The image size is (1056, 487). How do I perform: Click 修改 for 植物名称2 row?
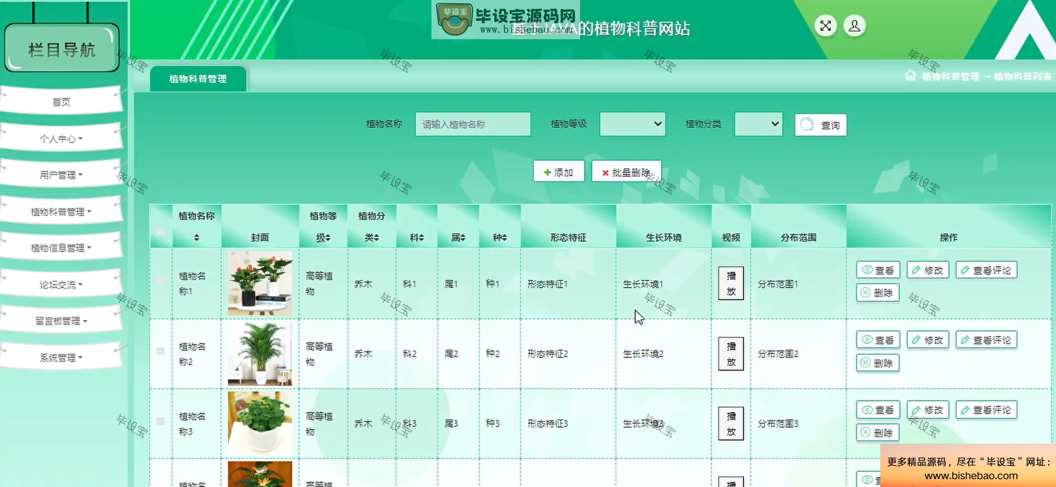click(x=928, y=340)
